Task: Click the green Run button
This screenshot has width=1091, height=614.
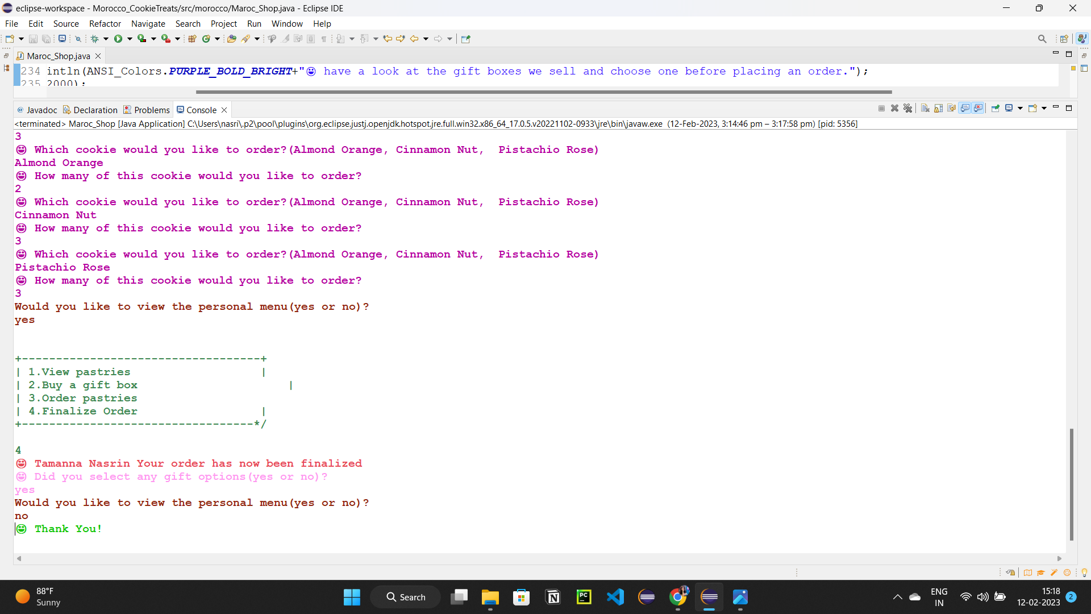Action: tap(118, 39)
